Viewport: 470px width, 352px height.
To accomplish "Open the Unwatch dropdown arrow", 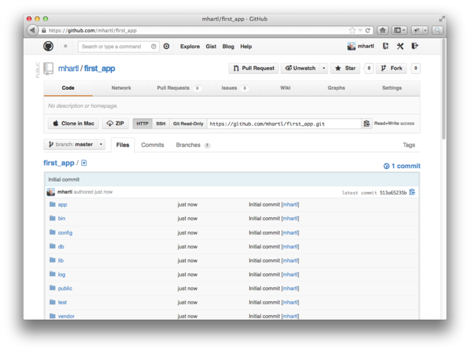I will [324, 68].
